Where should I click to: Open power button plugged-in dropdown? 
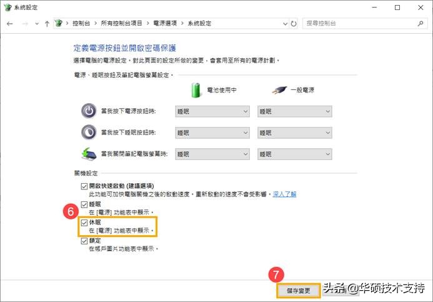[x=295, y=111]
